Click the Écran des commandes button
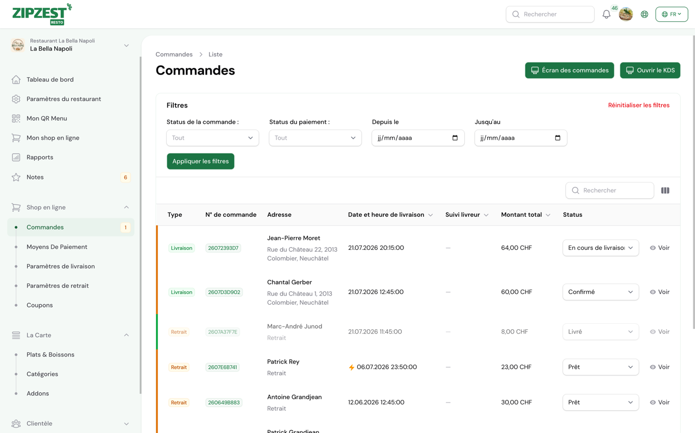Viewport: 695px width, 433px height. [x=570, y=70]
